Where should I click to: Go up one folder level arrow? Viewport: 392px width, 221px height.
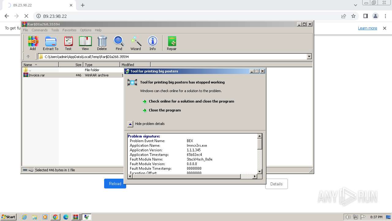click(x=28, y=56)
